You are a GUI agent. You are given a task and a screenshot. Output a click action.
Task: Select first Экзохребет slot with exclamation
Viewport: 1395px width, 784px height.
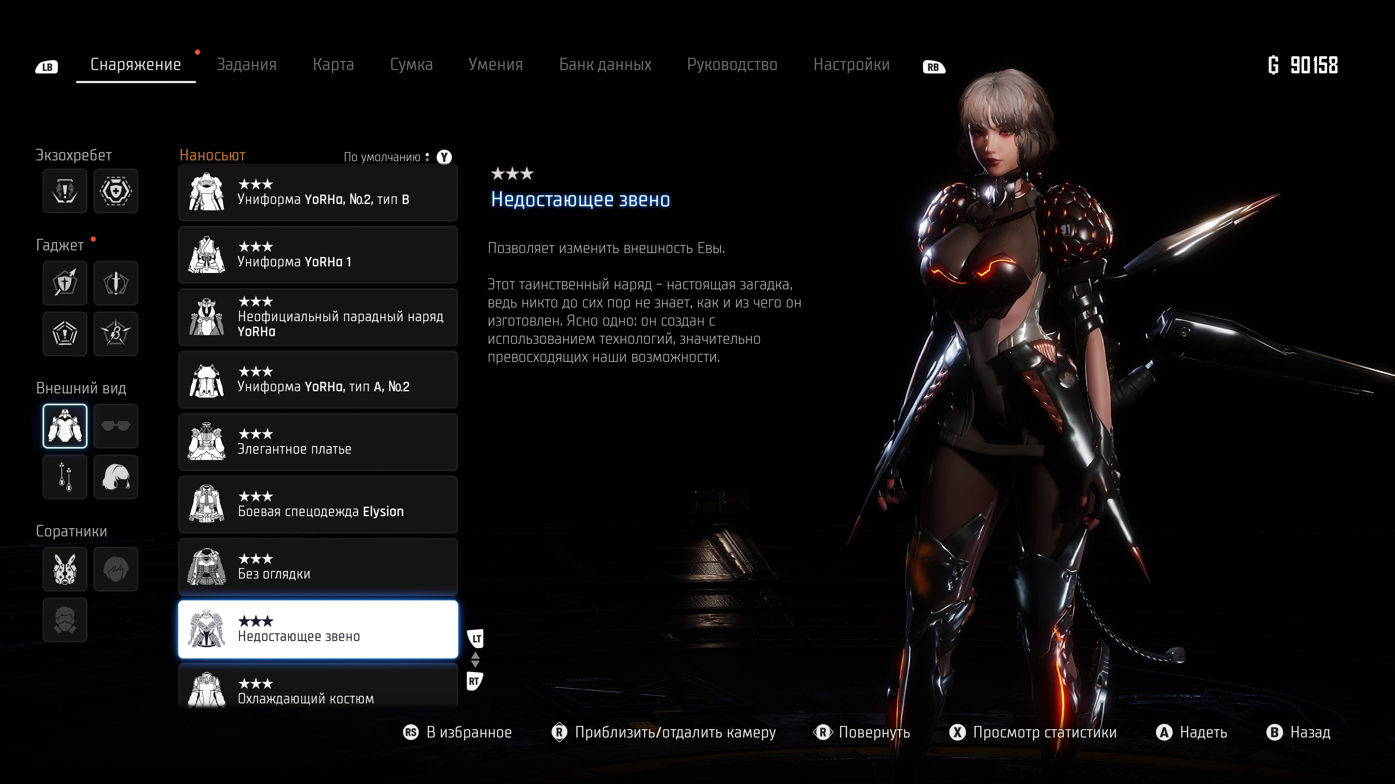[65, 191]
